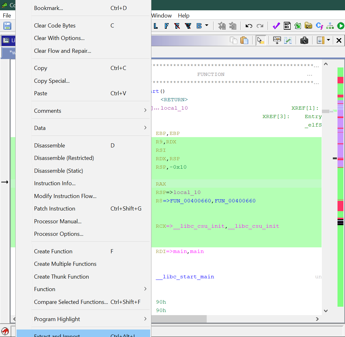Open the listing display options dropdown arrow

click(x=328, y=40)
